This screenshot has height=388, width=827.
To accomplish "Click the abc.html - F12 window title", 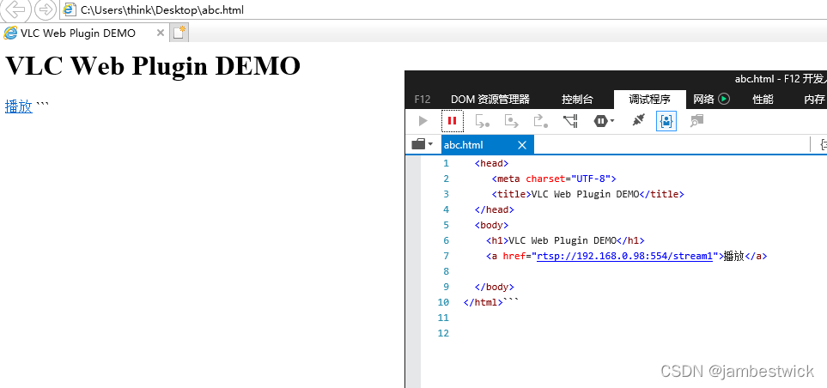I will click(781, 79).
